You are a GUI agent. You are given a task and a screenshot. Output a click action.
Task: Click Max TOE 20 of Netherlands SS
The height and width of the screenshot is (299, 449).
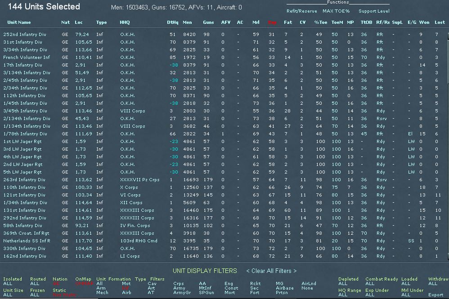[334, 241]
